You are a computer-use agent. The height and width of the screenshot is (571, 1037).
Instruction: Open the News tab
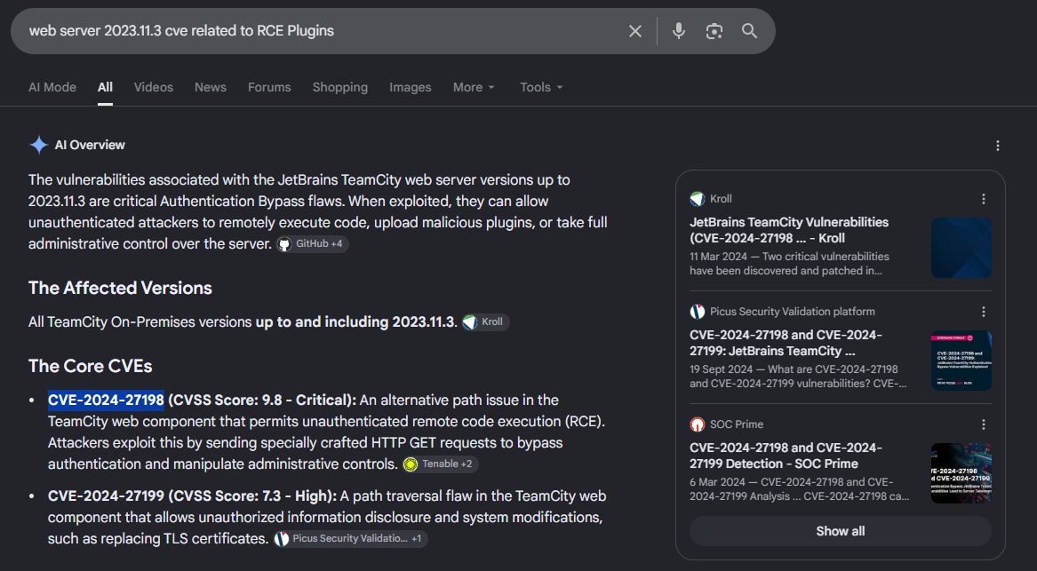[211, 87]
